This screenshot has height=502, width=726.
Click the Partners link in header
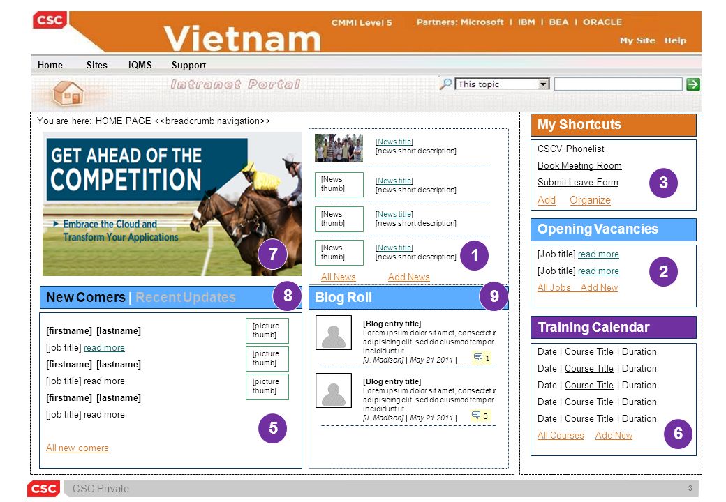click(436, 22)
